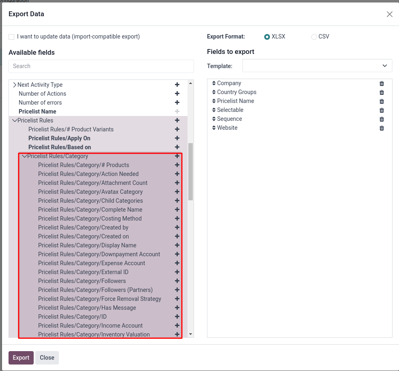Click the Close button
Screen dimensions: 399x371
(x=47, y=358)
